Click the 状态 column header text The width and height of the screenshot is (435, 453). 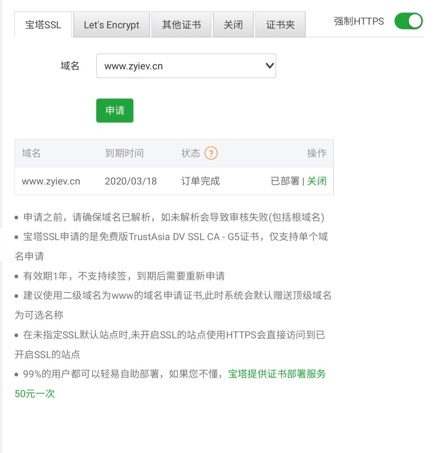(191, 153)
